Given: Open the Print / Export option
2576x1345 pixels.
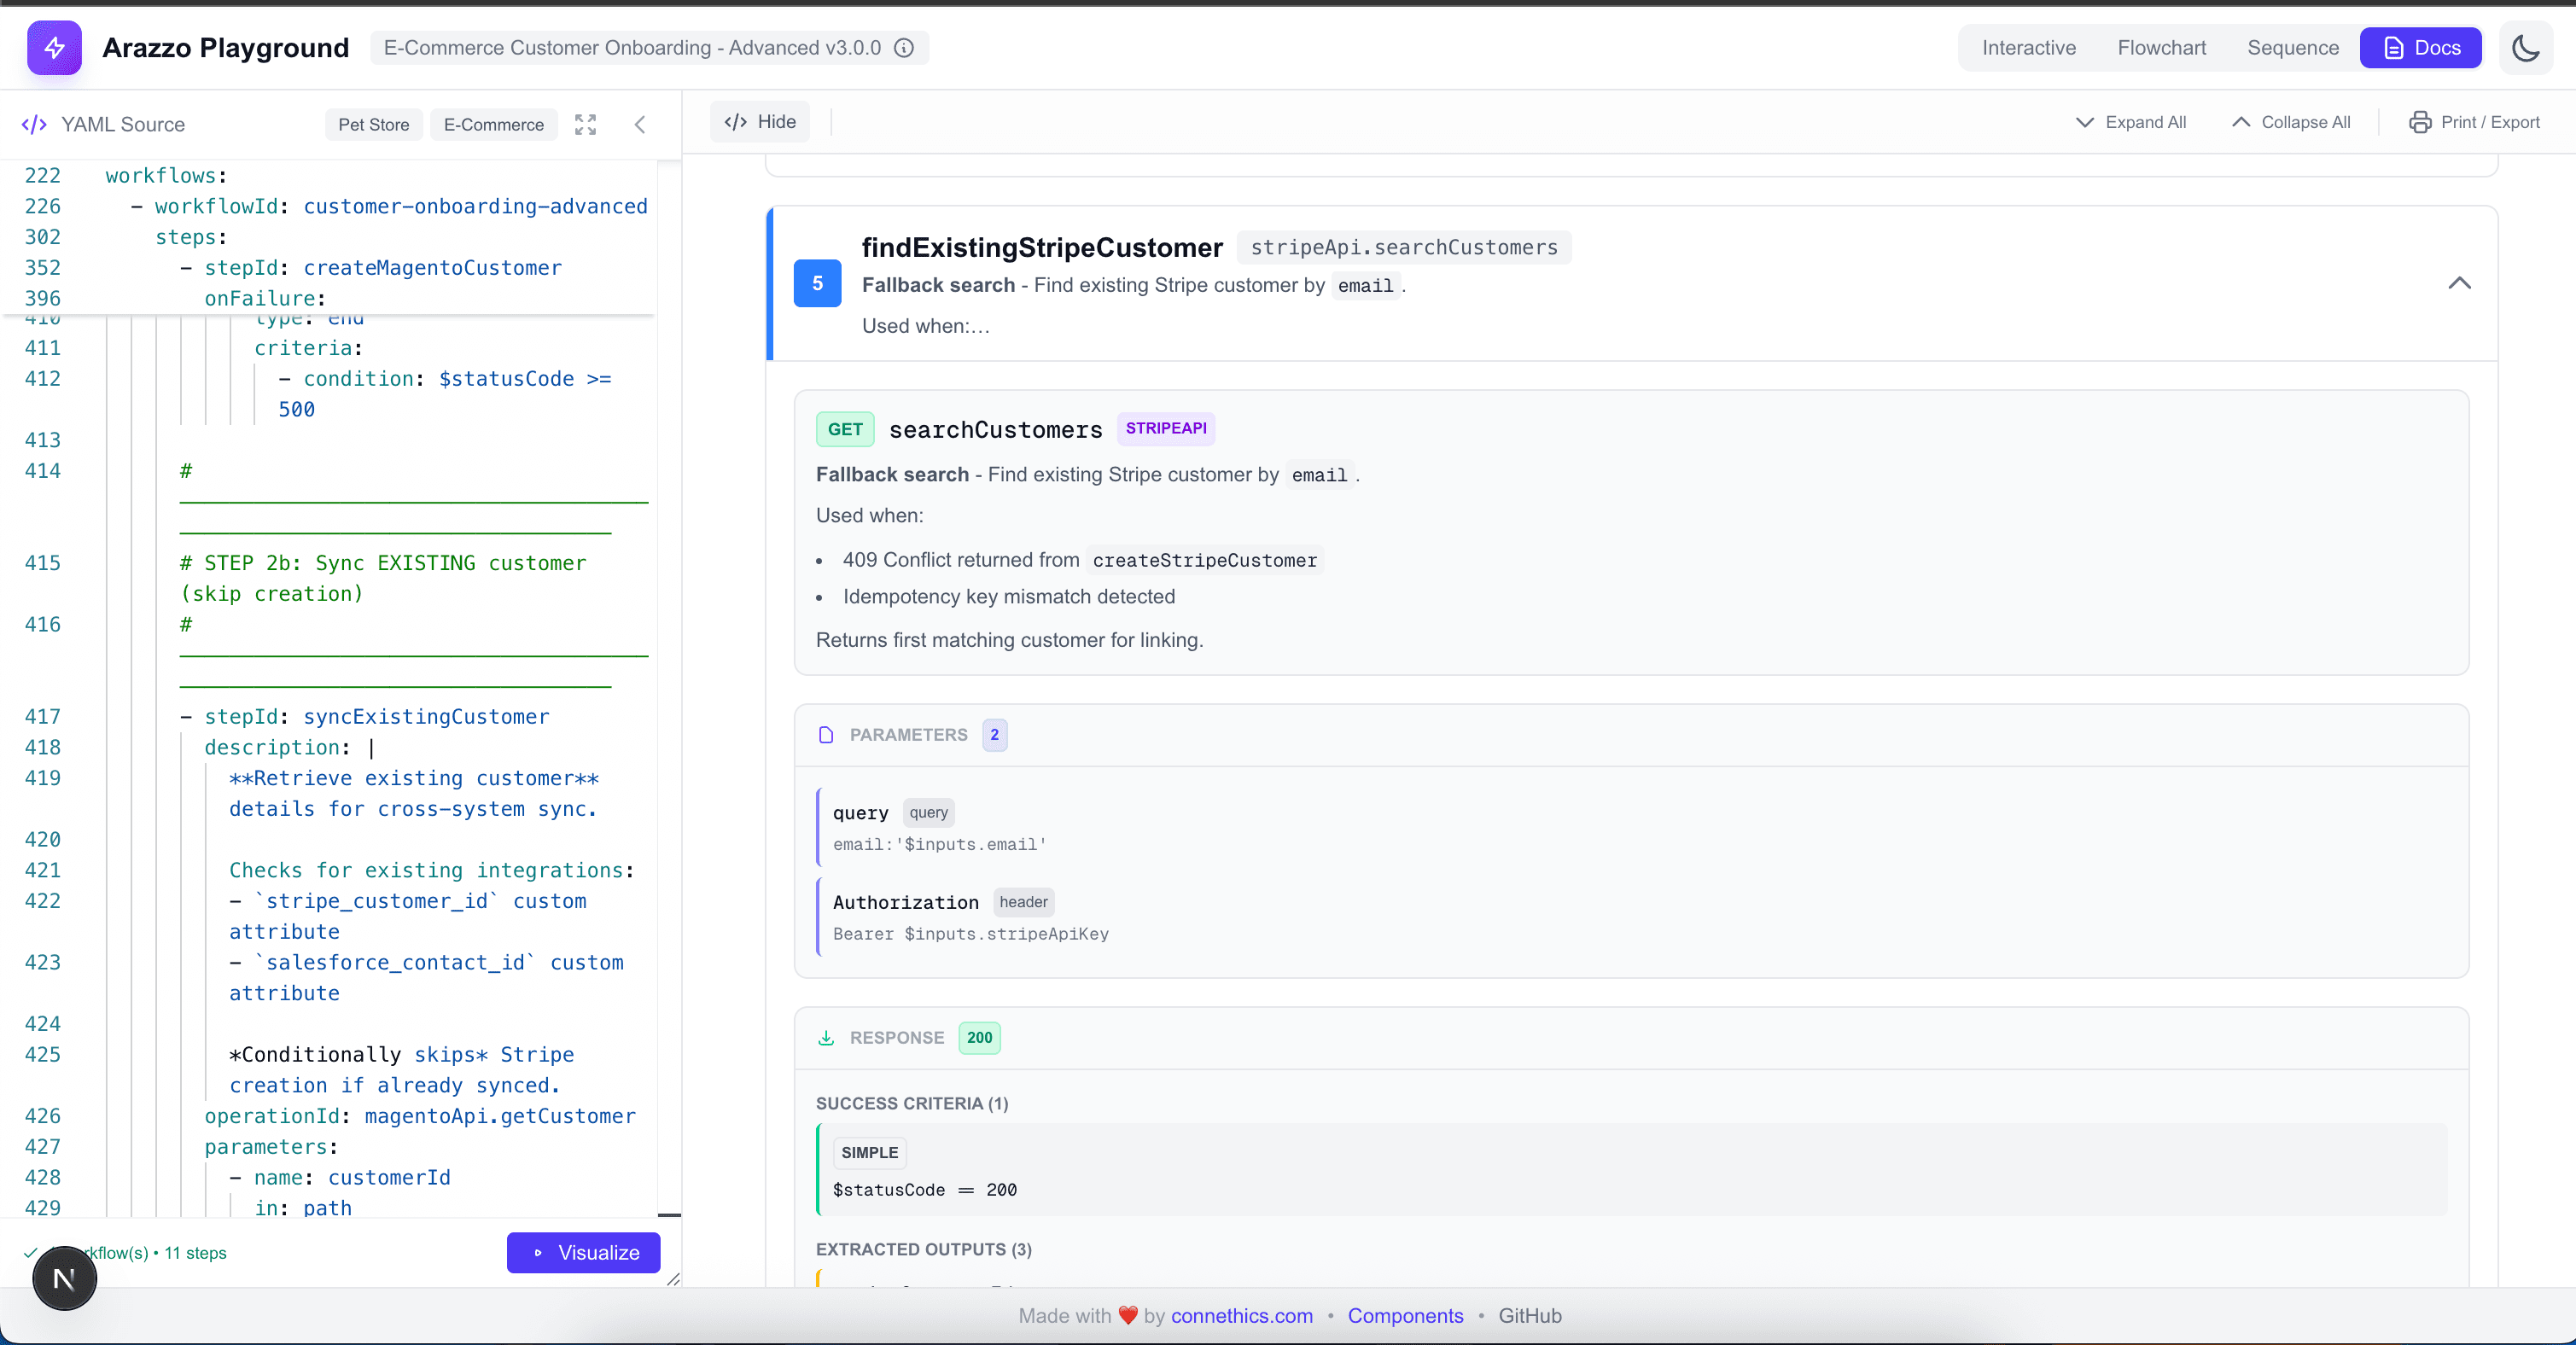Looking at the screenshot, I should (2474, 122).
